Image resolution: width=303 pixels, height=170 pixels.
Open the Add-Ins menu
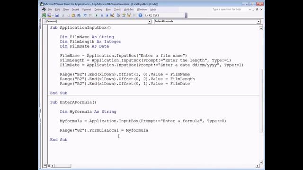point(129,9)
